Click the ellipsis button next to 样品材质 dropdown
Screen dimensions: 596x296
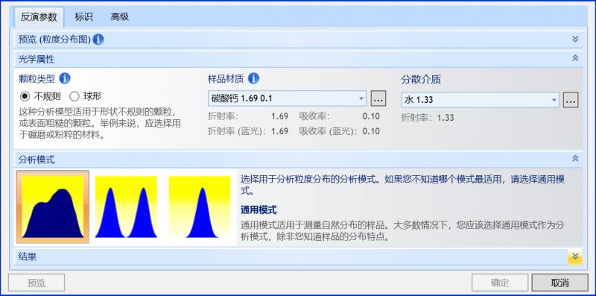(378, 99)
